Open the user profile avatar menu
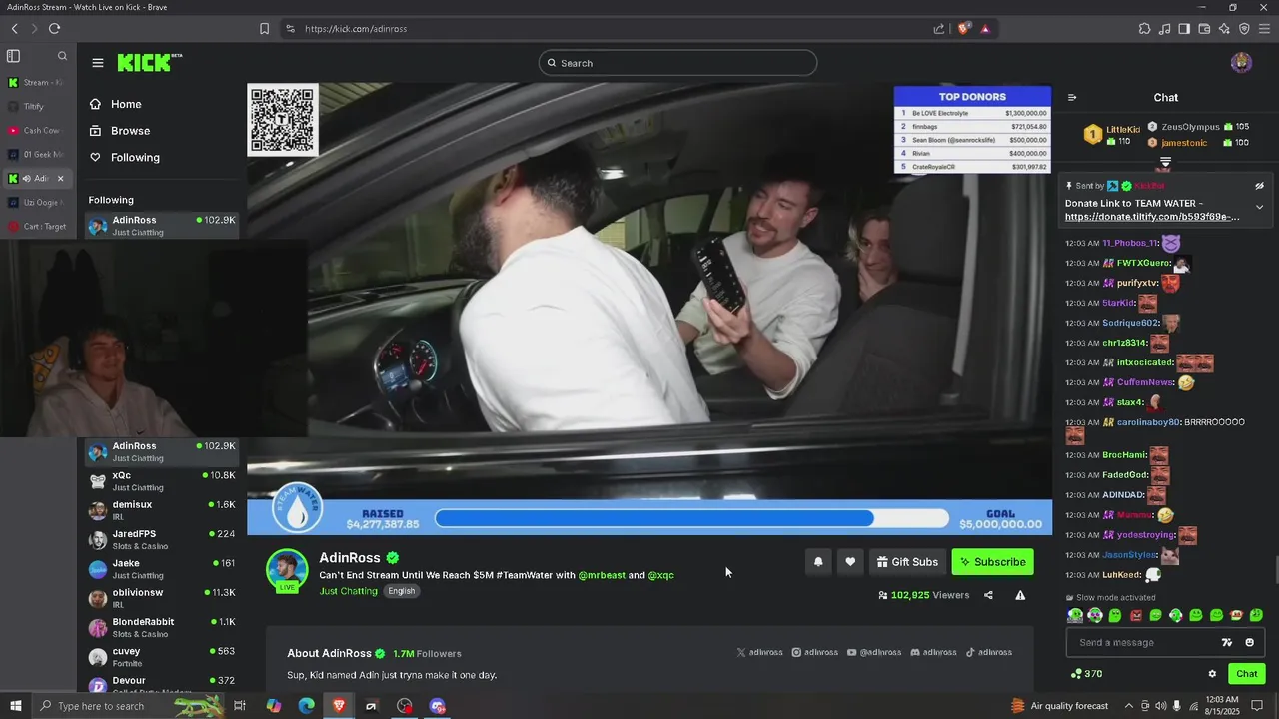This screenshot has height=719, width=1279. click(x=1241, y=63)
